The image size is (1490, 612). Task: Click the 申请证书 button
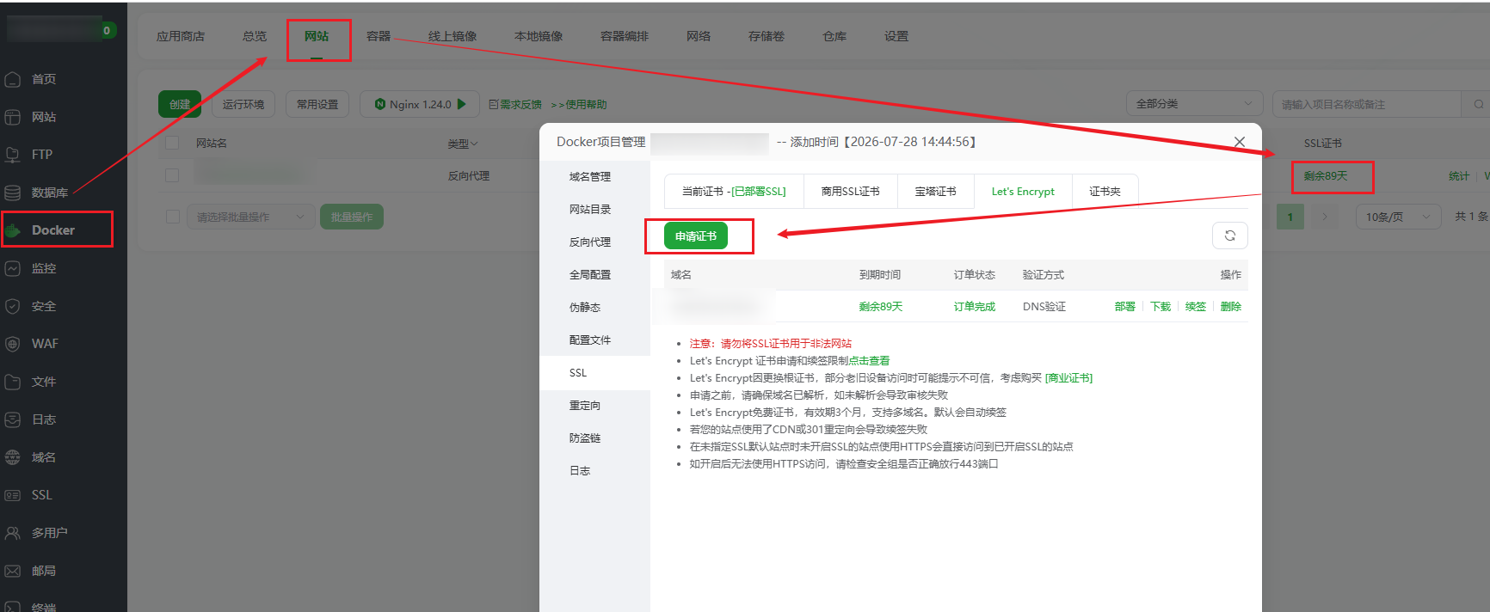point(696,236)
